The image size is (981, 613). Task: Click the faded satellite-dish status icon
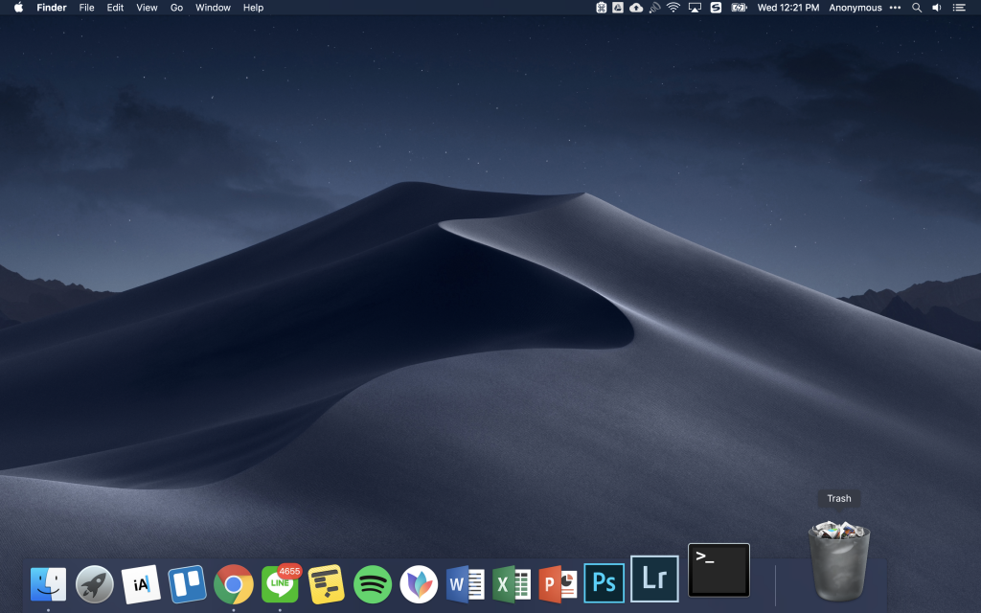click(x=655, y=8)
